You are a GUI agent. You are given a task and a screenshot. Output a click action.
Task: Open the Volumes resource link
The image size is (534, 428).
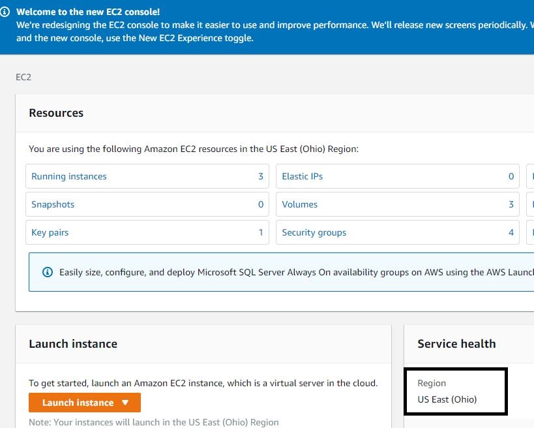pos(299,204)
